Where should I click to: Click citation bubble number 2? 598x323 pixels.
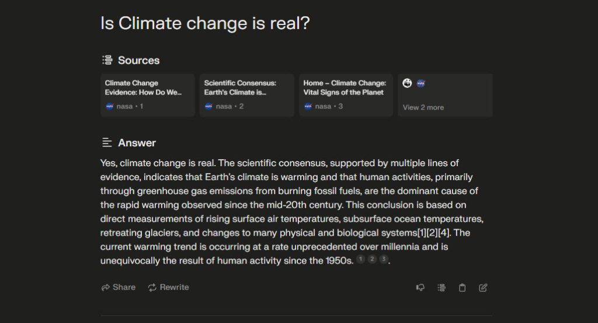click(x=372, y=259)
